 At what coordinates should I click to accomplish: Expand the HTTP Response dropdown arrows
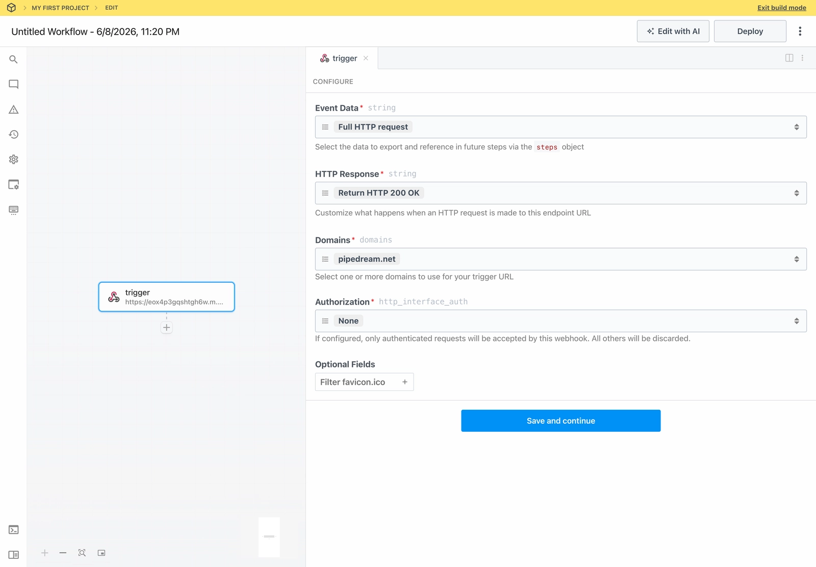(797, 193)
